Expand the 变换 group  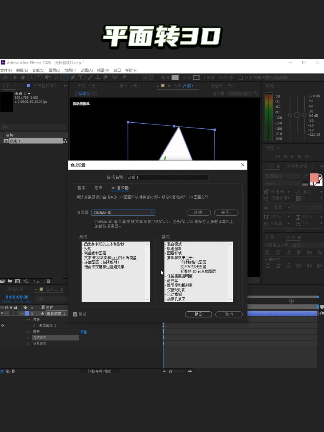(28, 331)
